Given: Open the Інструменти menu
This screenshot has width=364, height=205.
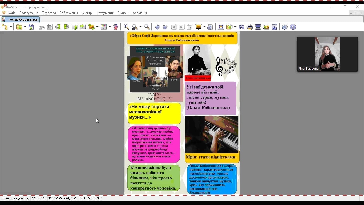Looking at the screenshot, I should click(x=105, y=13).
